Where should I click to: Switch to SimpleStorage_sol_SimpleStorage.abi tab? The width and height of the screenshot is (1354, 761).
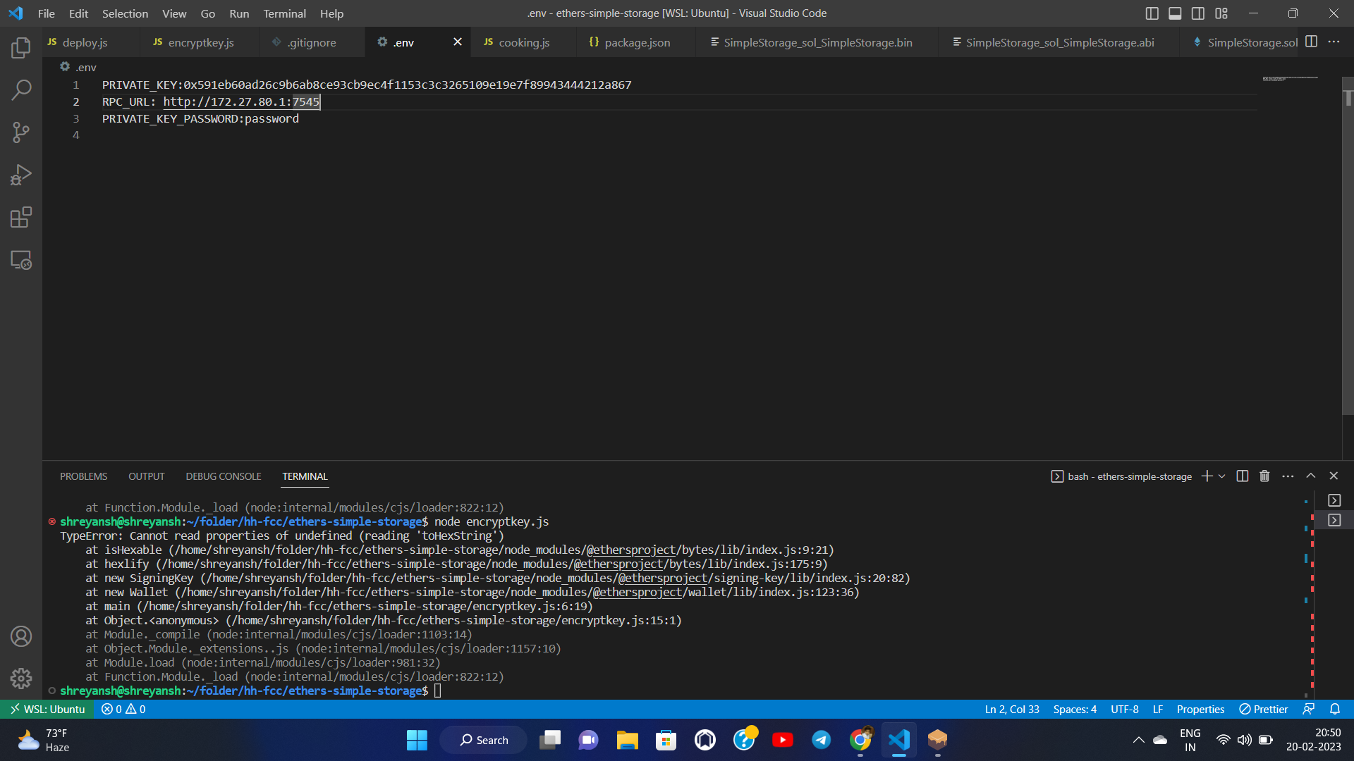tap(1059, 42)
